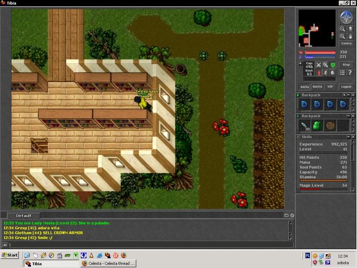Viewport: 357px width, 268px height.
Task: Click the Stop button
Action: coord(346,65)
